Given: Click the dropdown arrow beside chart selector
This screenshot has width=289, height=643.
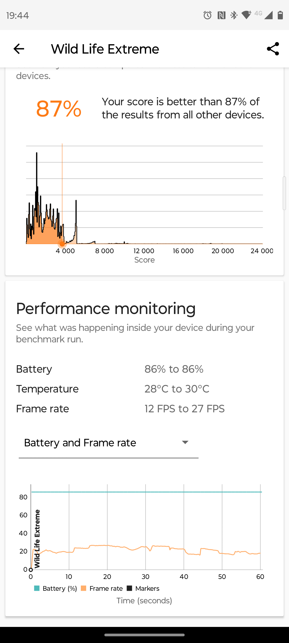Looking at the screenshot, I should [x=185, y=442].
